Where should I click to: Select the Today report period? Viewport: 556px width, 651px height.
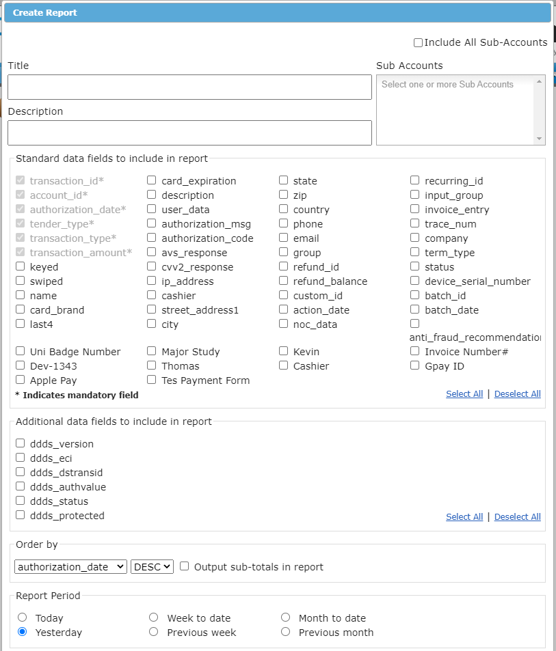(21, 617)
